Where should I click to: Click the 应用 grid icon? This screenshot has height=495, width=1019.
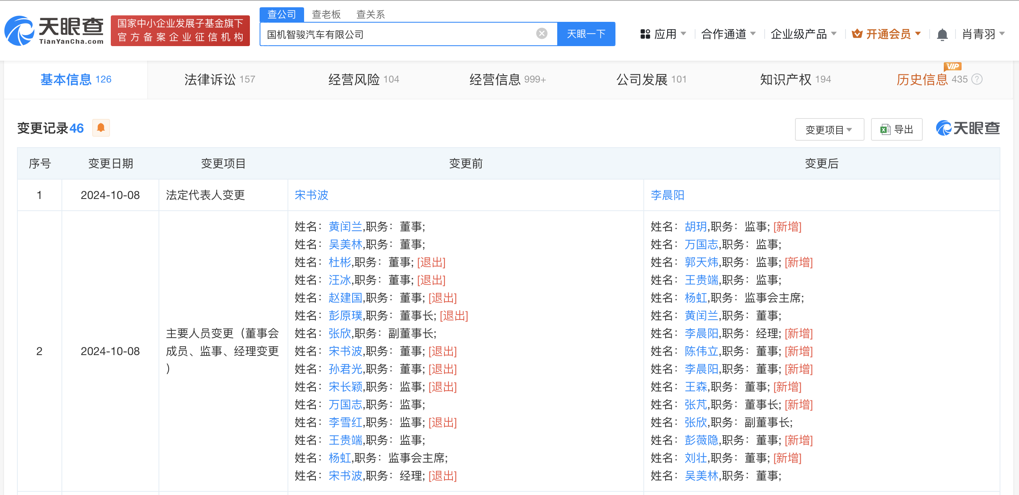(x=645, y=34)
